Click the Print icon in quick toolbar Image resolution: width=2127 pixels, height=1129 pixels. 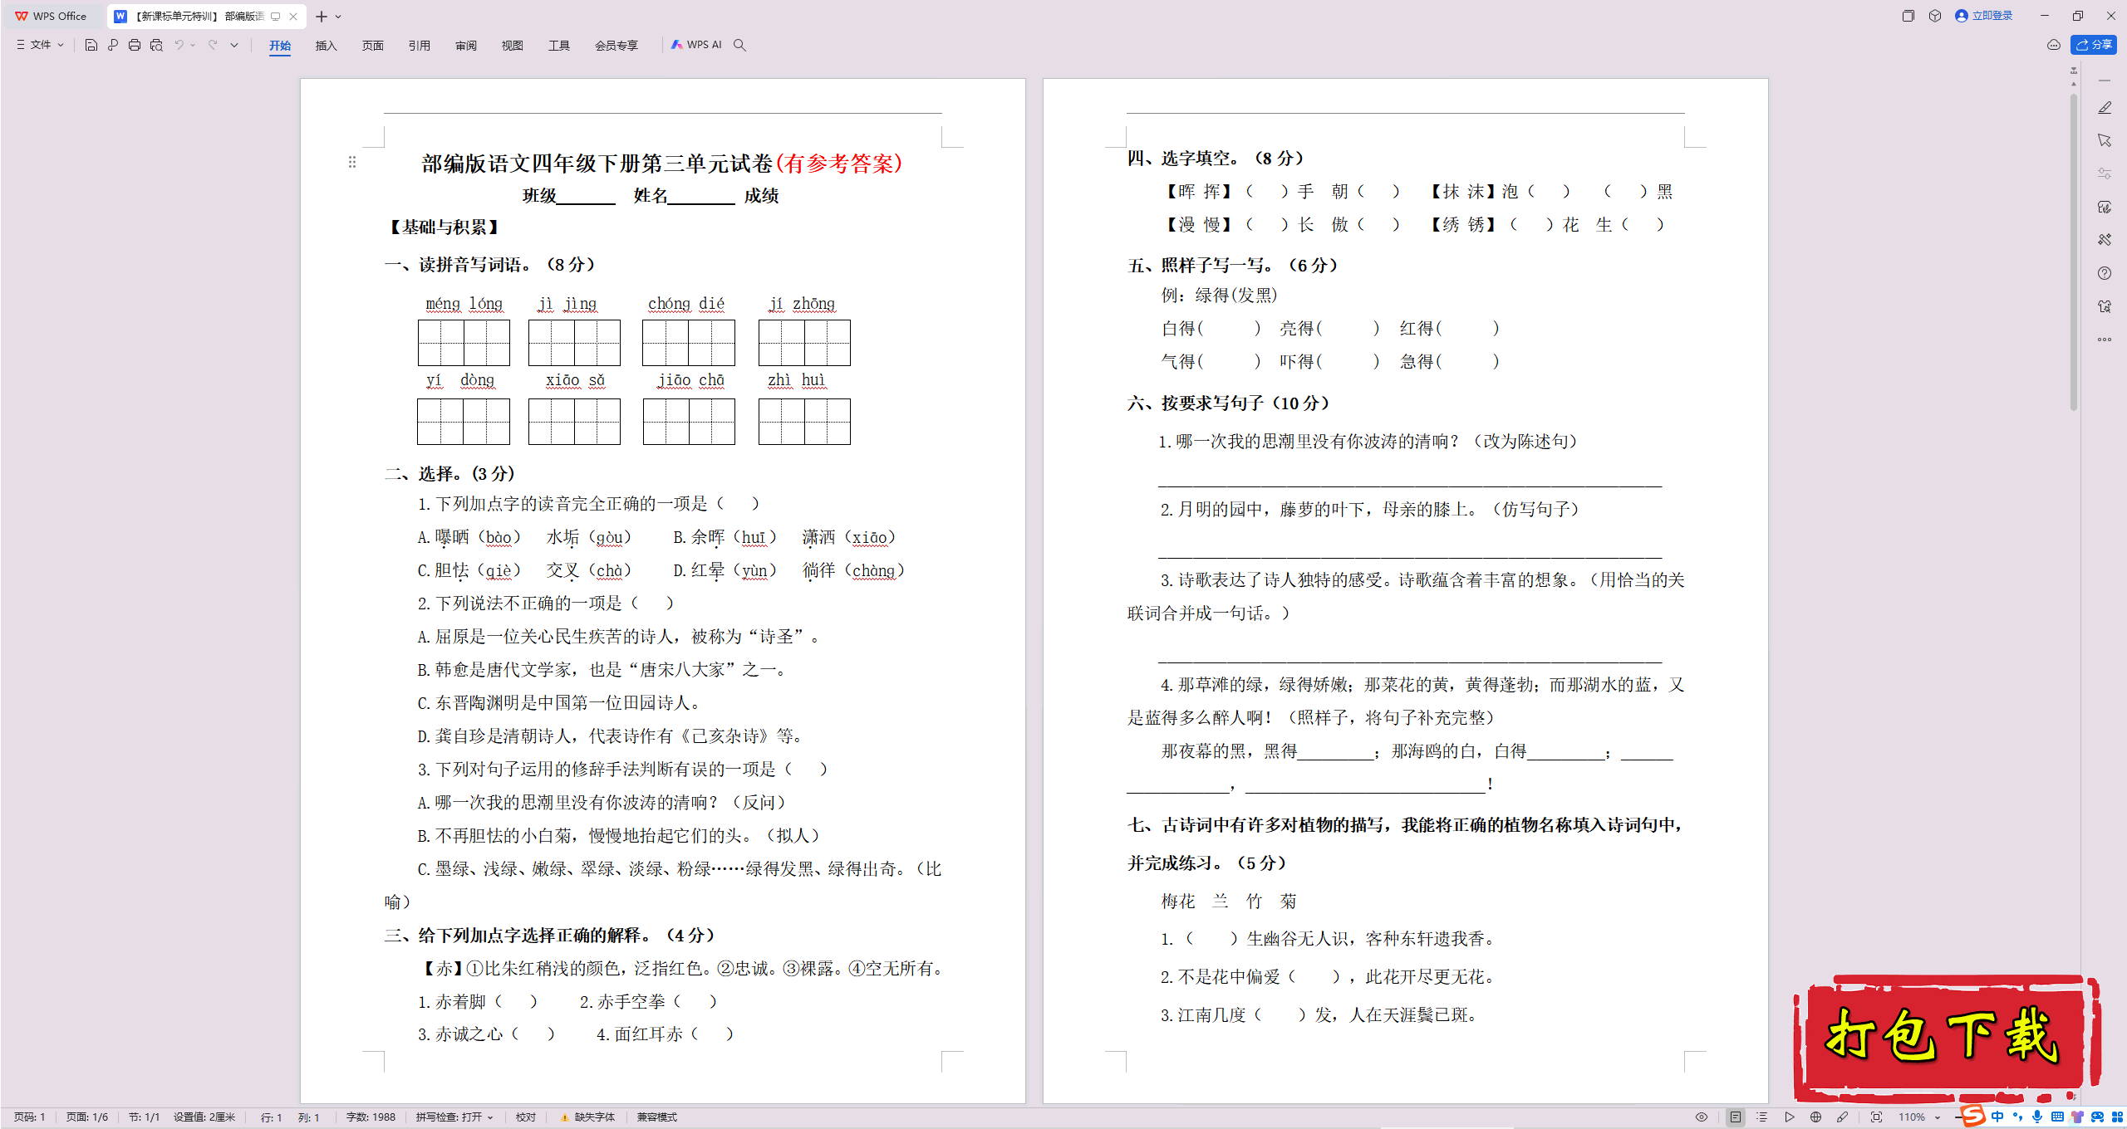(135, 45)
